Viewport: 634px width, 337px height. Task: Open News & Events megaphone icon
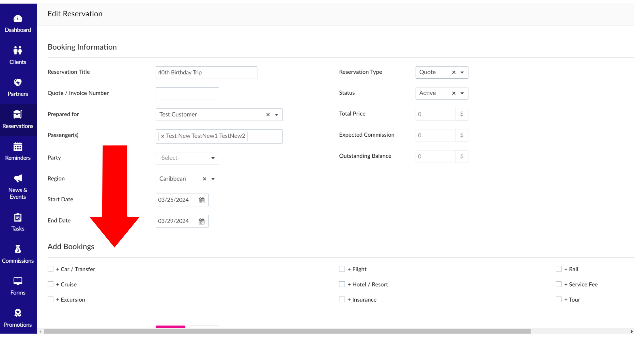pos(18,179)
